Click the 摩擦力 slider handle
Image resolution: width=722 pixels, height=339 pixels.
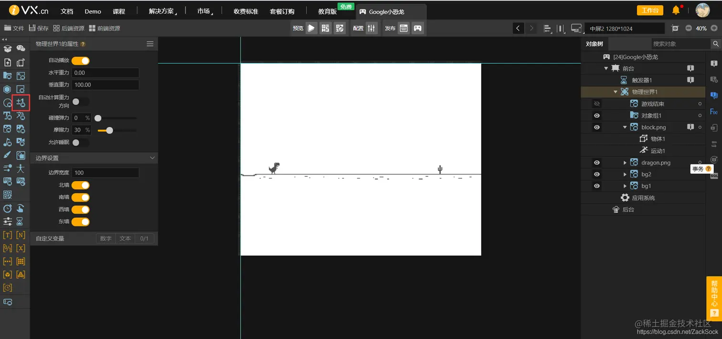(109, 130)
